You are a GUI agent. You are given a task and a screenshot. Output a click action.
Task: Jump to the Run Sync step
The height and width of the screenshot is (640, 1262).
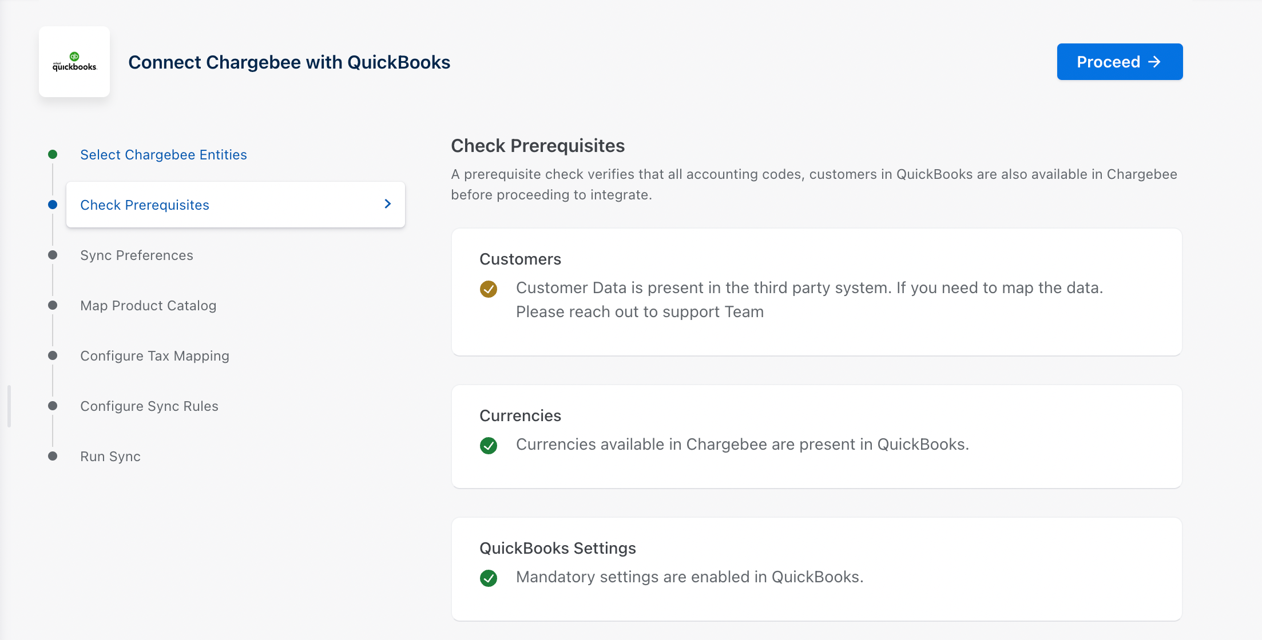point(110,457)
